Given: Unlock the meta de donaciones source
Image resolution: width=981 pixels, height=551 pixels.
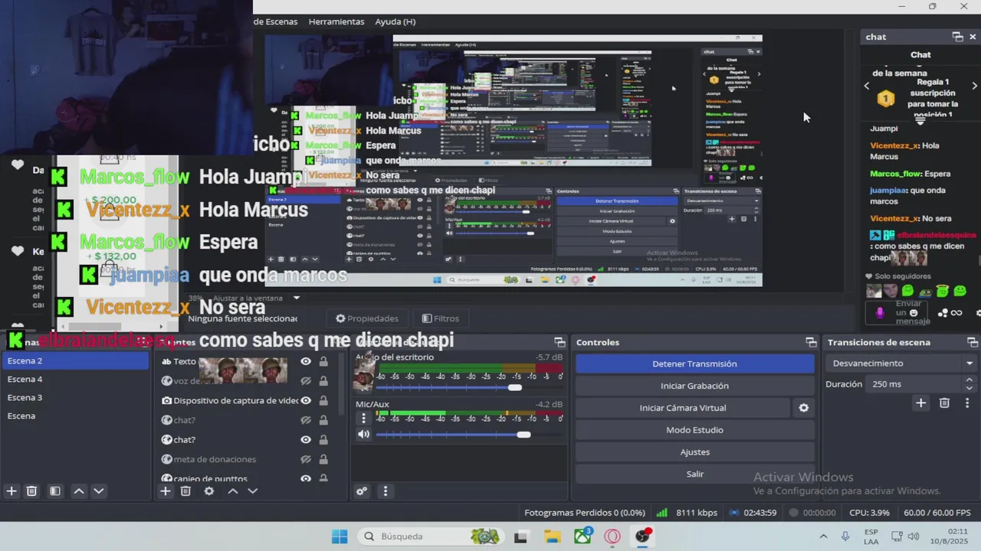Looking at the screenshot, I should pos(323,459).
